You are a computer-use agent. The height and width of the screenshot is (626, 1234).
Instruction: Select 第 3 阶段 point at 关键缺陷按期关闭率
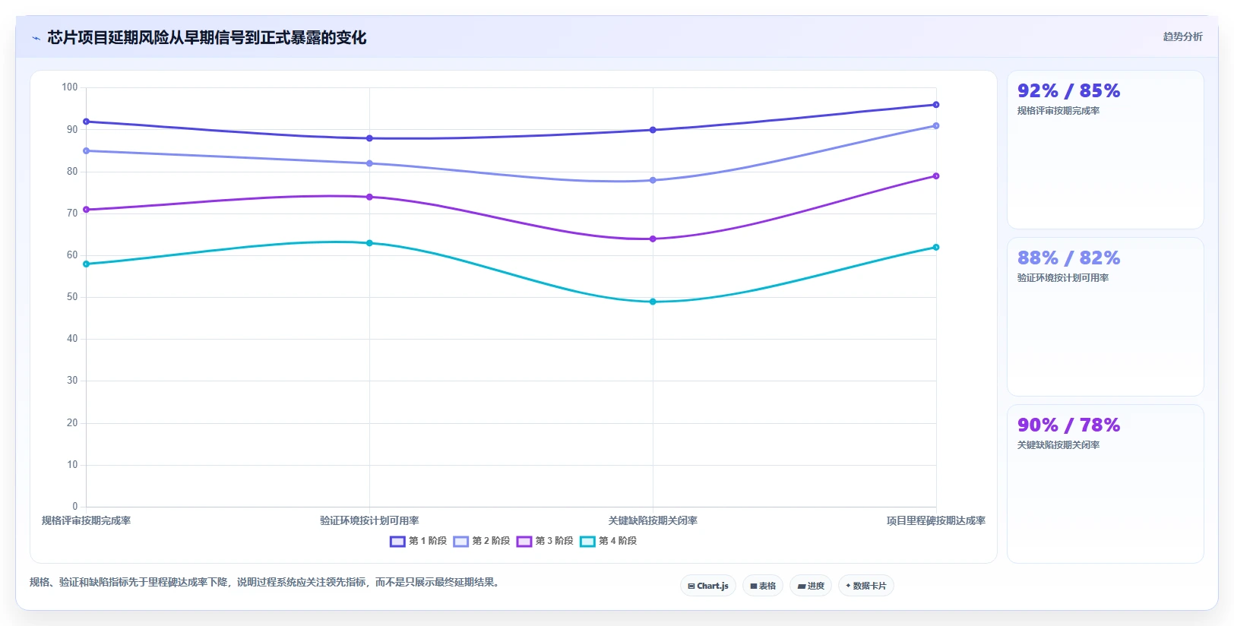(653, 239)
